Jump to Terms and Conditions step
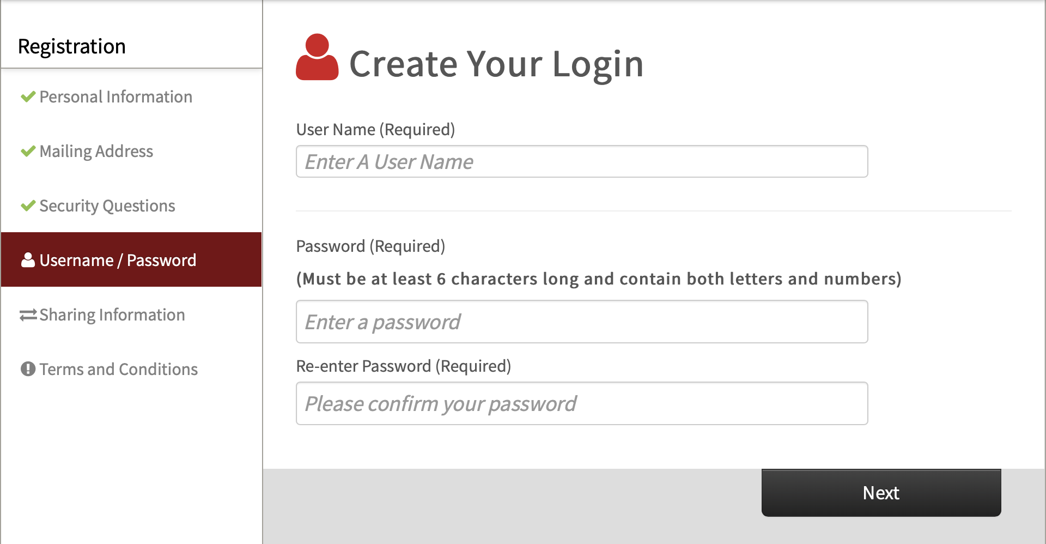 coord(119,370)
